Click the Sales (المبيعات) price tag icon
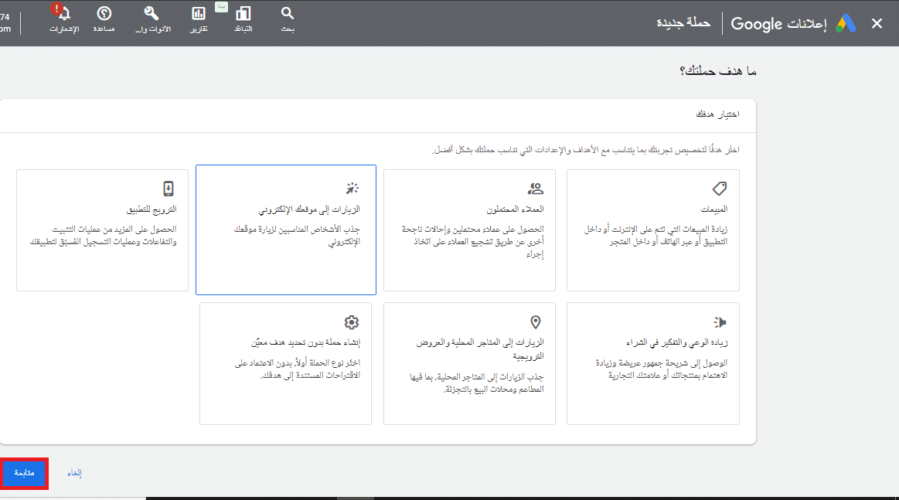This screenshot has width=899, height=500. [720, 188]
